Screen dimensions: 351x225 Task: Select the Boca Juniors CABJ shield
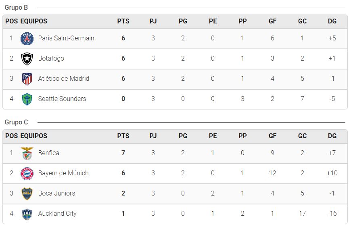tap(27, 193)
